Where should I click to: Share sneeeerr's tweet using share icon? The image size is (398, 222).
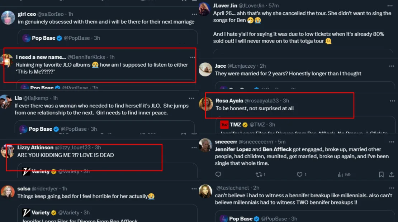pyautogui.click(x=392, y=175)
